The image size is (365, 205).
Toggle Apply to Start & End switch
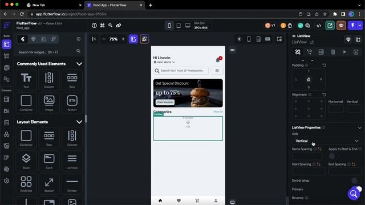click(x=334, y=156)
